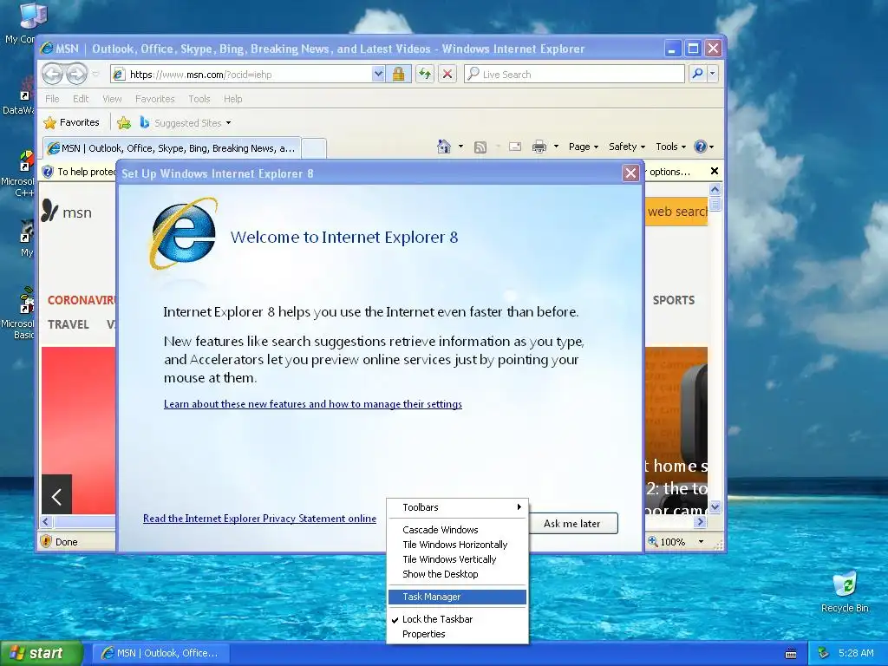Screen dimensions: 888x666
Task: Choose Cascade Windows from context menu
Action: [x=458, y=530]
